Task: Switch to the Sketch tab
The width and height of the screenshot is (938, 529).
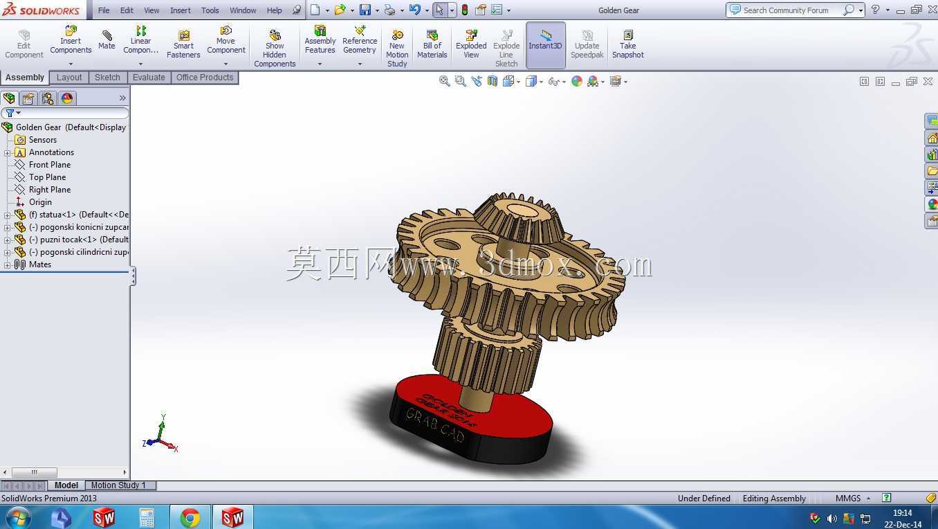Action: 107,78
